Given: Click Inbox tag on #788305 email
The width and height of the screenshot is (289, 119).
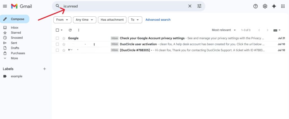Looking at the screenshot, I should [x=115, y=50].
